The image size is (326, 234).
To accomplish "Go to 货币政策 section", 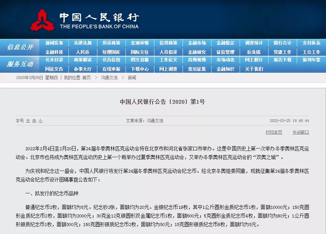I will tap(111, 43).
